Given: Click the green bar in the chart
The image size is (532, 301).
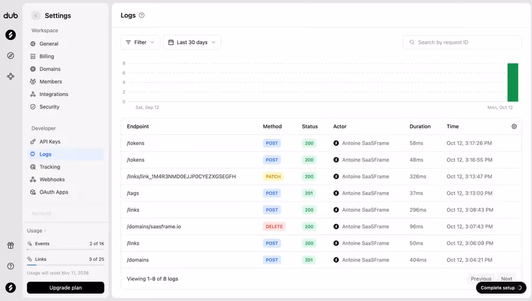Looking at the screenshot, I should click(513, 82).
